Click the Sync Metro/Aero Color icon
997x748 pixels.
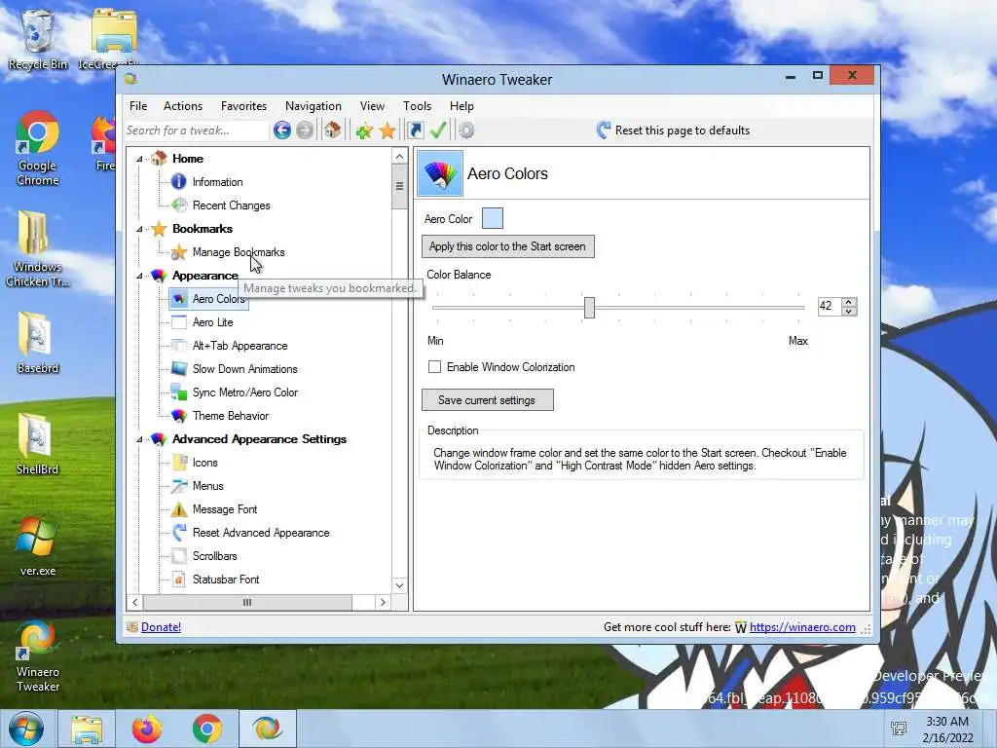coord(179,393)
